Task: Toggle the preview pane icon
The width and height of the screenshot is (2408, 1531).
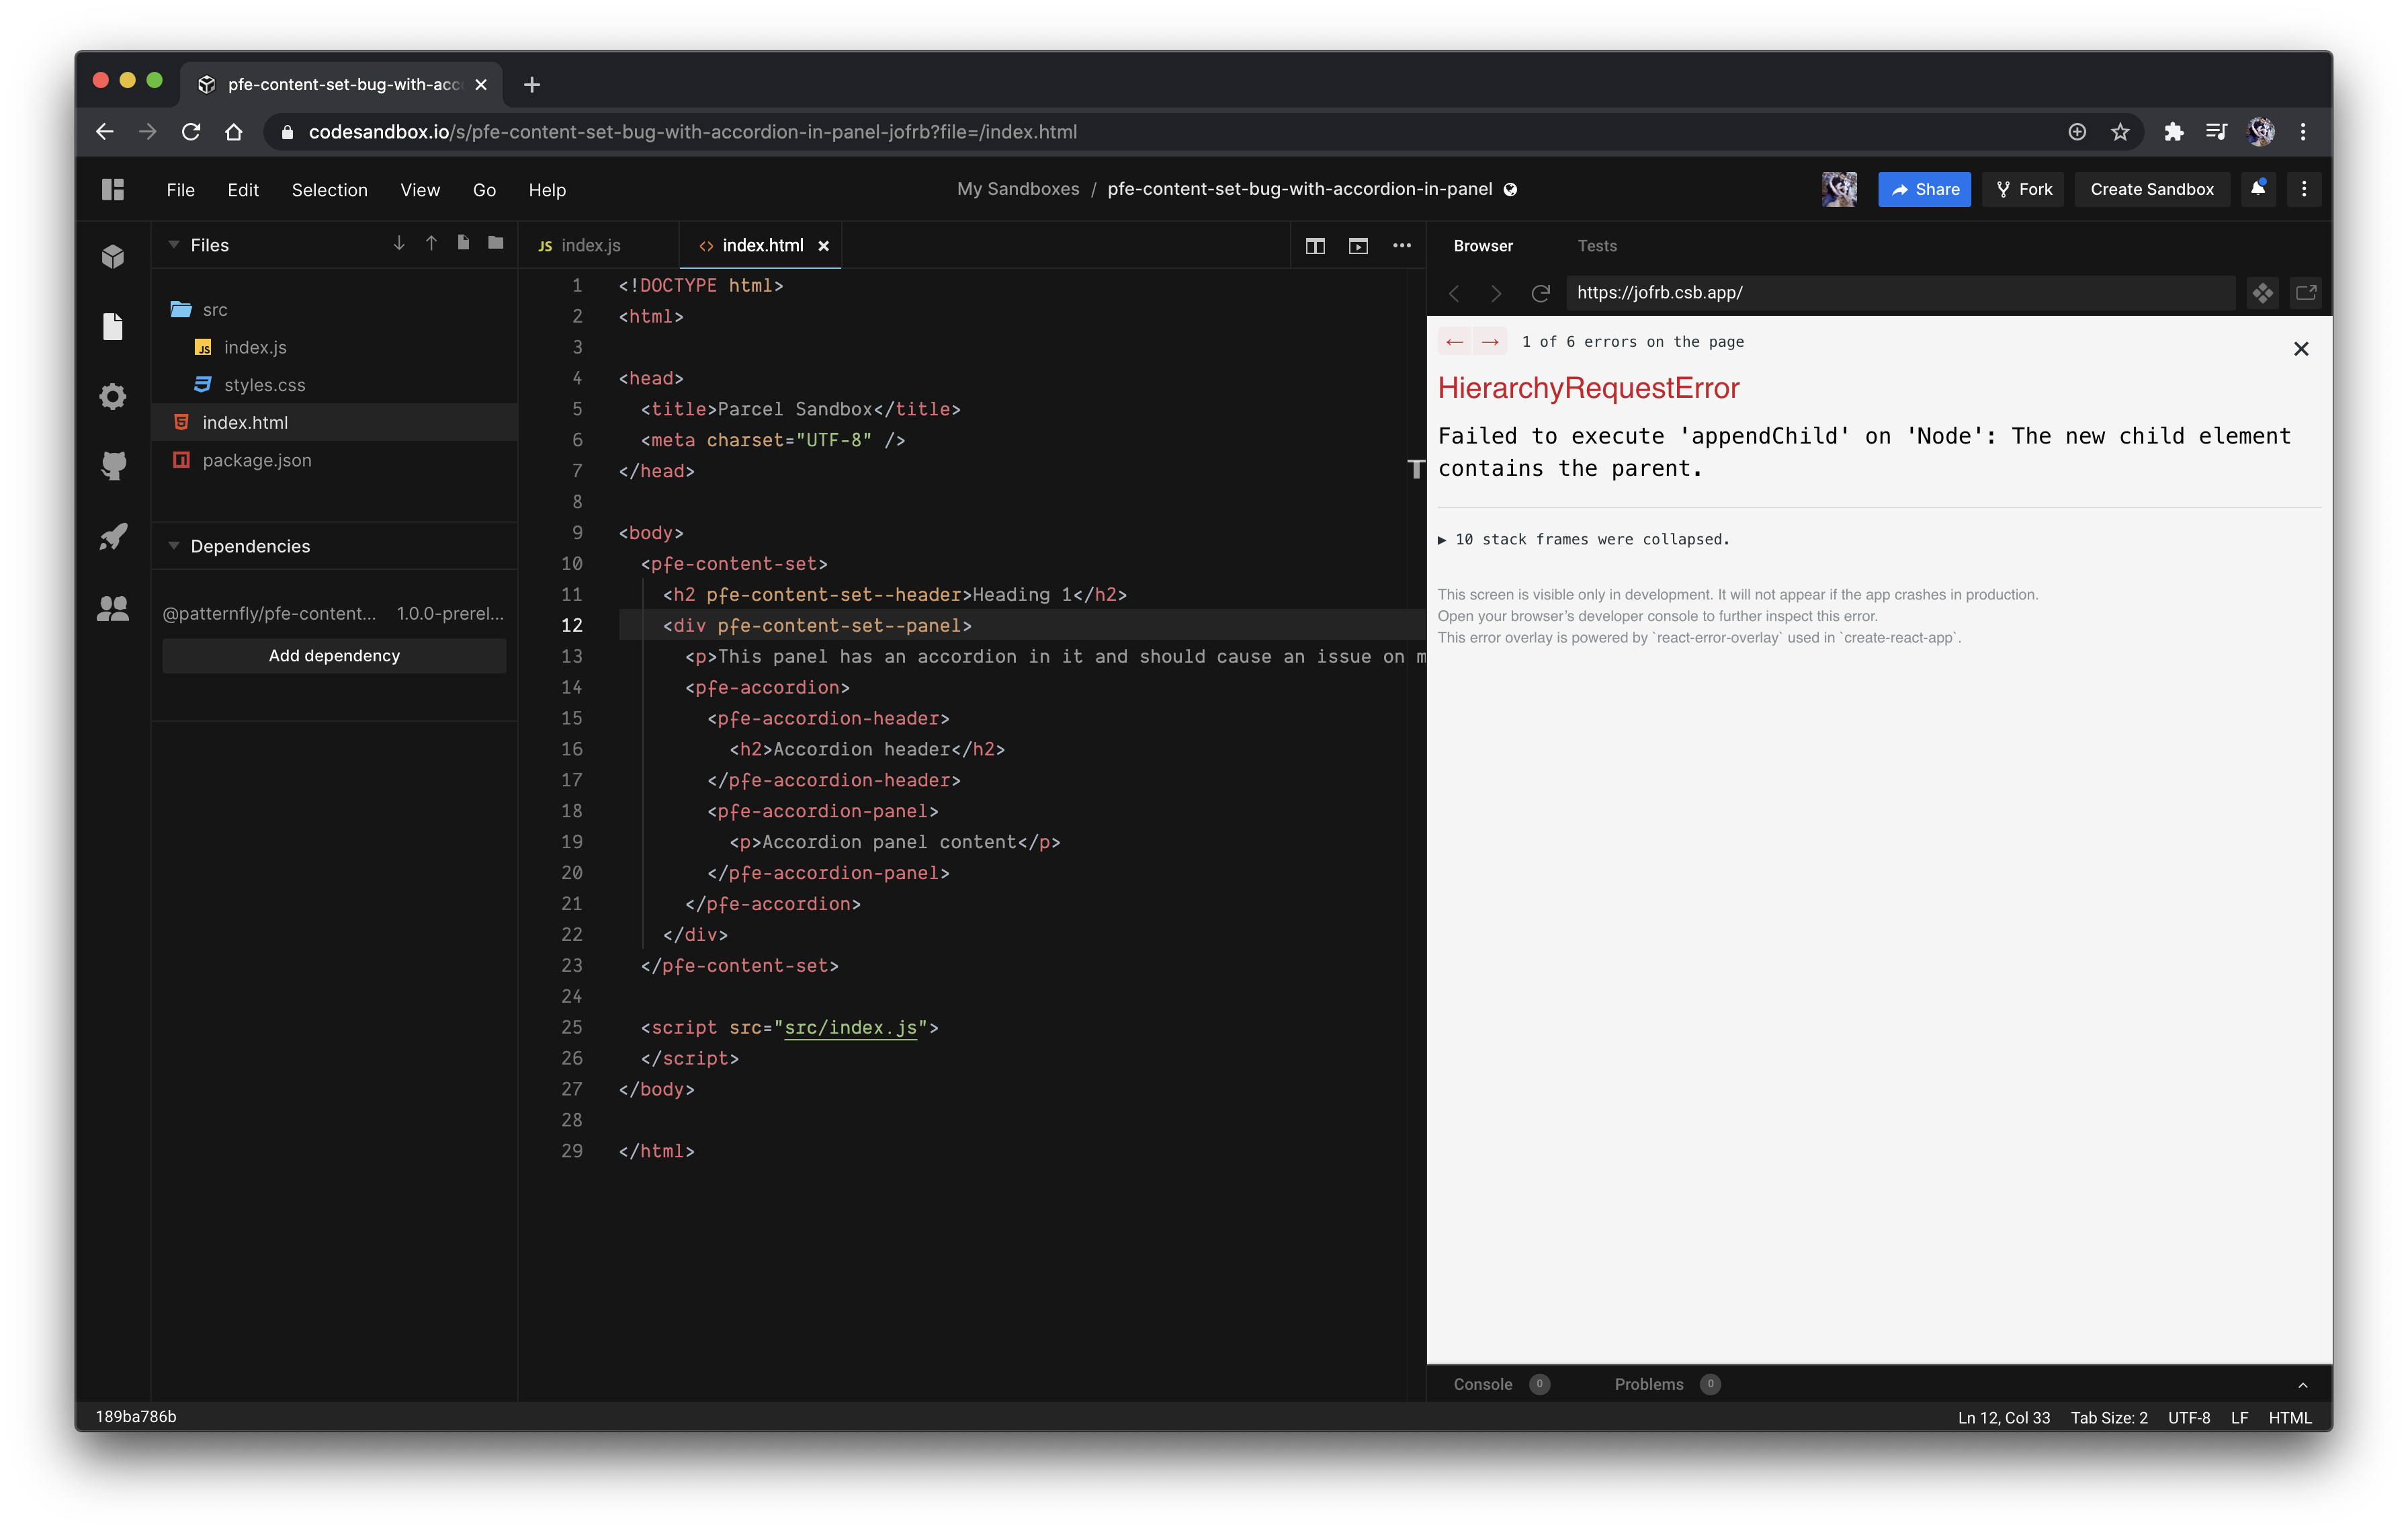Action: 1358,246
